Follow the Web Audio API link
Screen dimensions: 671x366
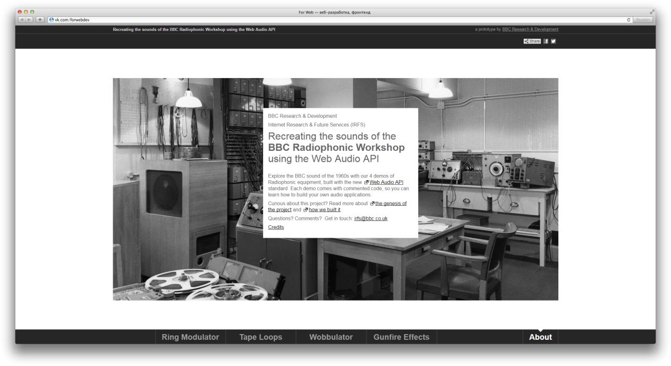coord(386,182)
